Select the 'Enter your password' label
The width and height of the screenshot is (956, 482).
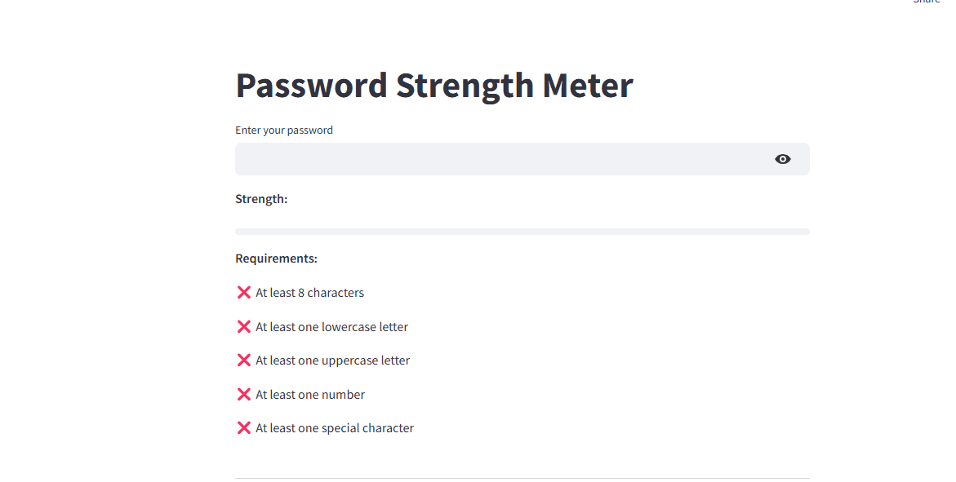tap(283, 130)
